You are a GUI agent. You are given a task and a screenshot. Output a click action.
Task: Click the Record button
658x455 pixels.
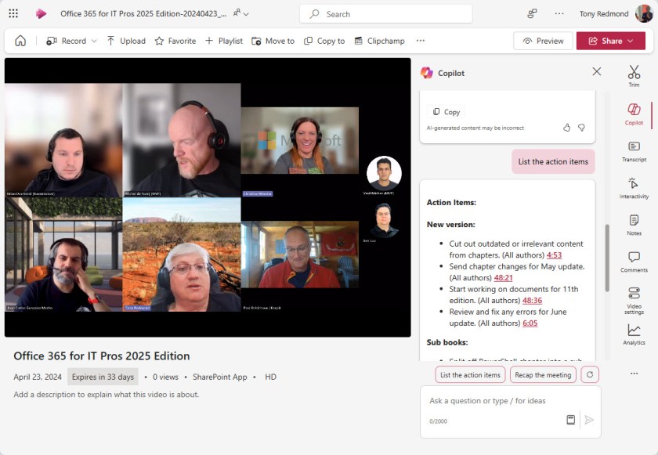point(67,41)
